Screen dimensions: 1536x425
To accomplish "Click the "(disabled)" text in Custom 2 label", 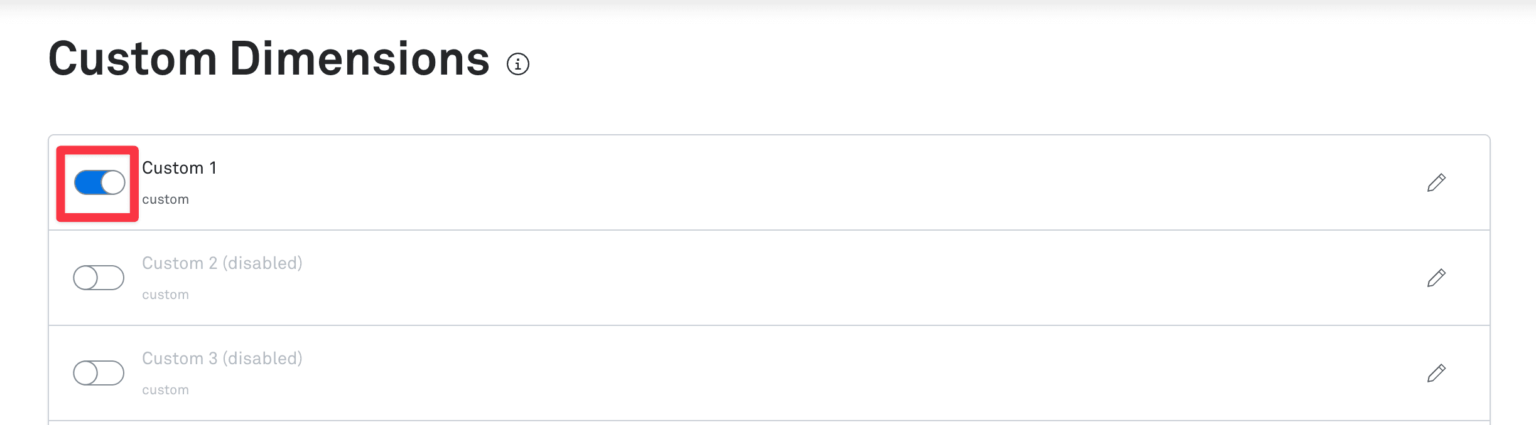I will pos(262,263).
